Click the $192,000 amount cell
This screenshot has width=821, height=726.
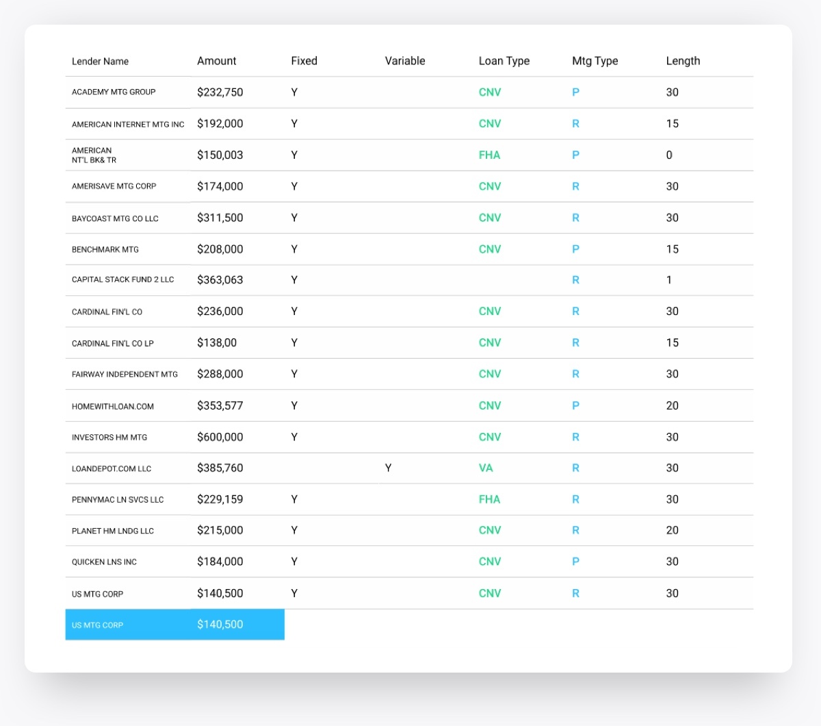(220, 123)
